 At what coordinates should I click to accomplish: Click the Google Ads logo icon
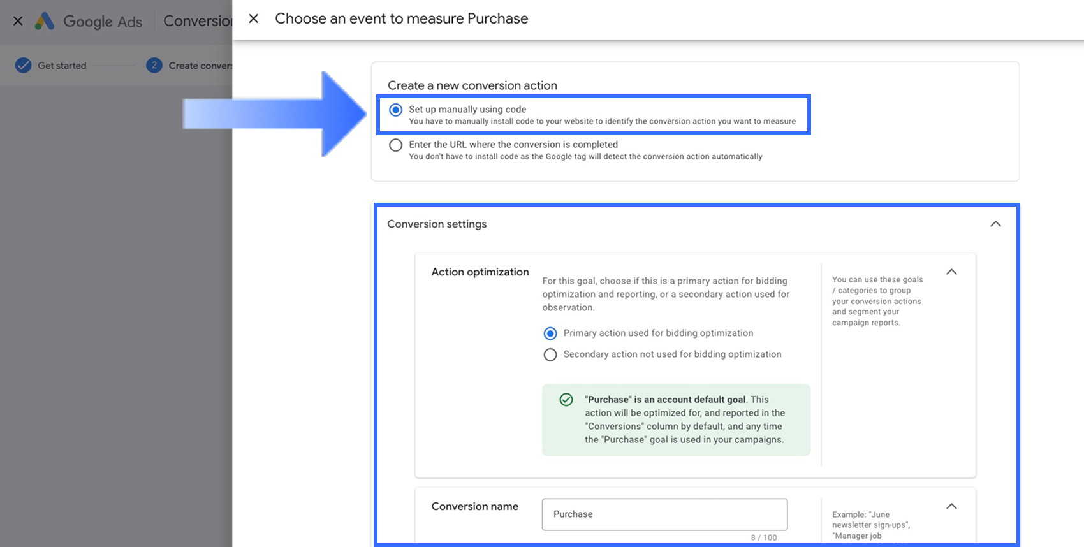pyautogui.click(x=45, y=21)
